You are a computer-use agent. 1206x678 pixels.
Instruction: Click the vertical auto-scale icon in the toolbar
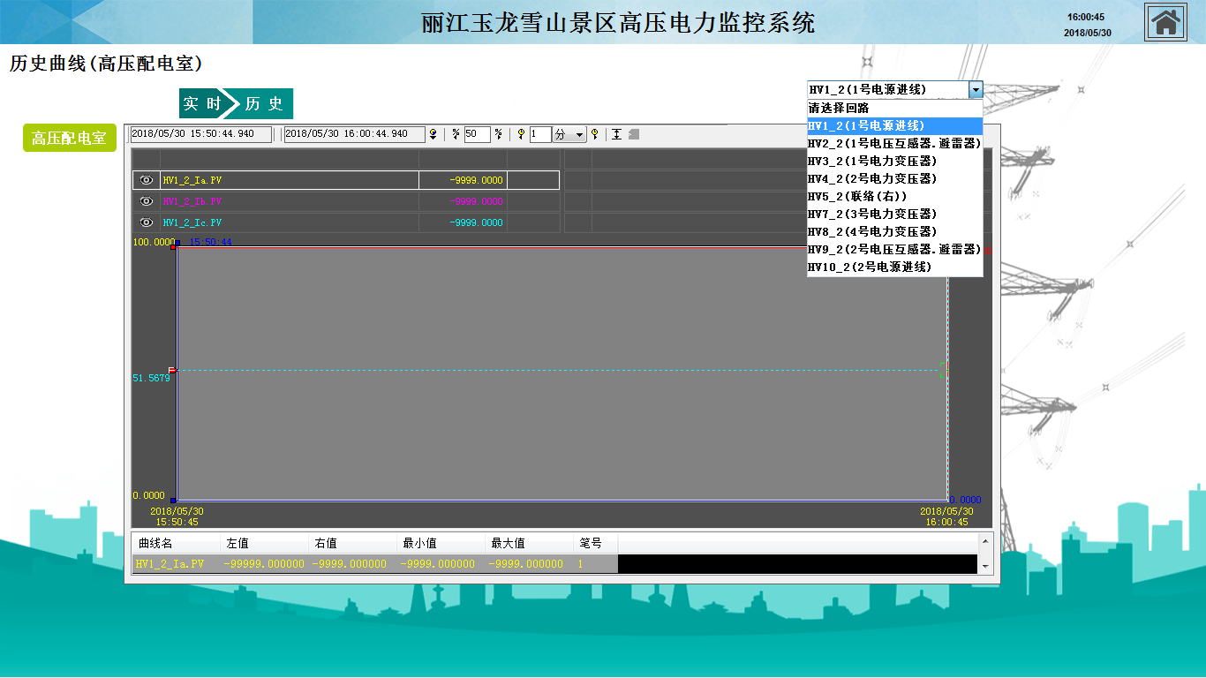click(x=616, y=134)
